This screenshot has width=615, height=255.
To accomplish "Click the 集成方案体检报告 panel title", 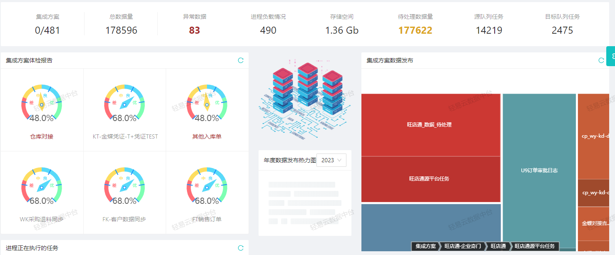I will (x=29, y=60).
